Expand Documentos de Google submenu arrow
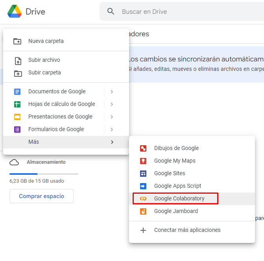Viewport: 264px width, 261px height. [x=112, y=92]
